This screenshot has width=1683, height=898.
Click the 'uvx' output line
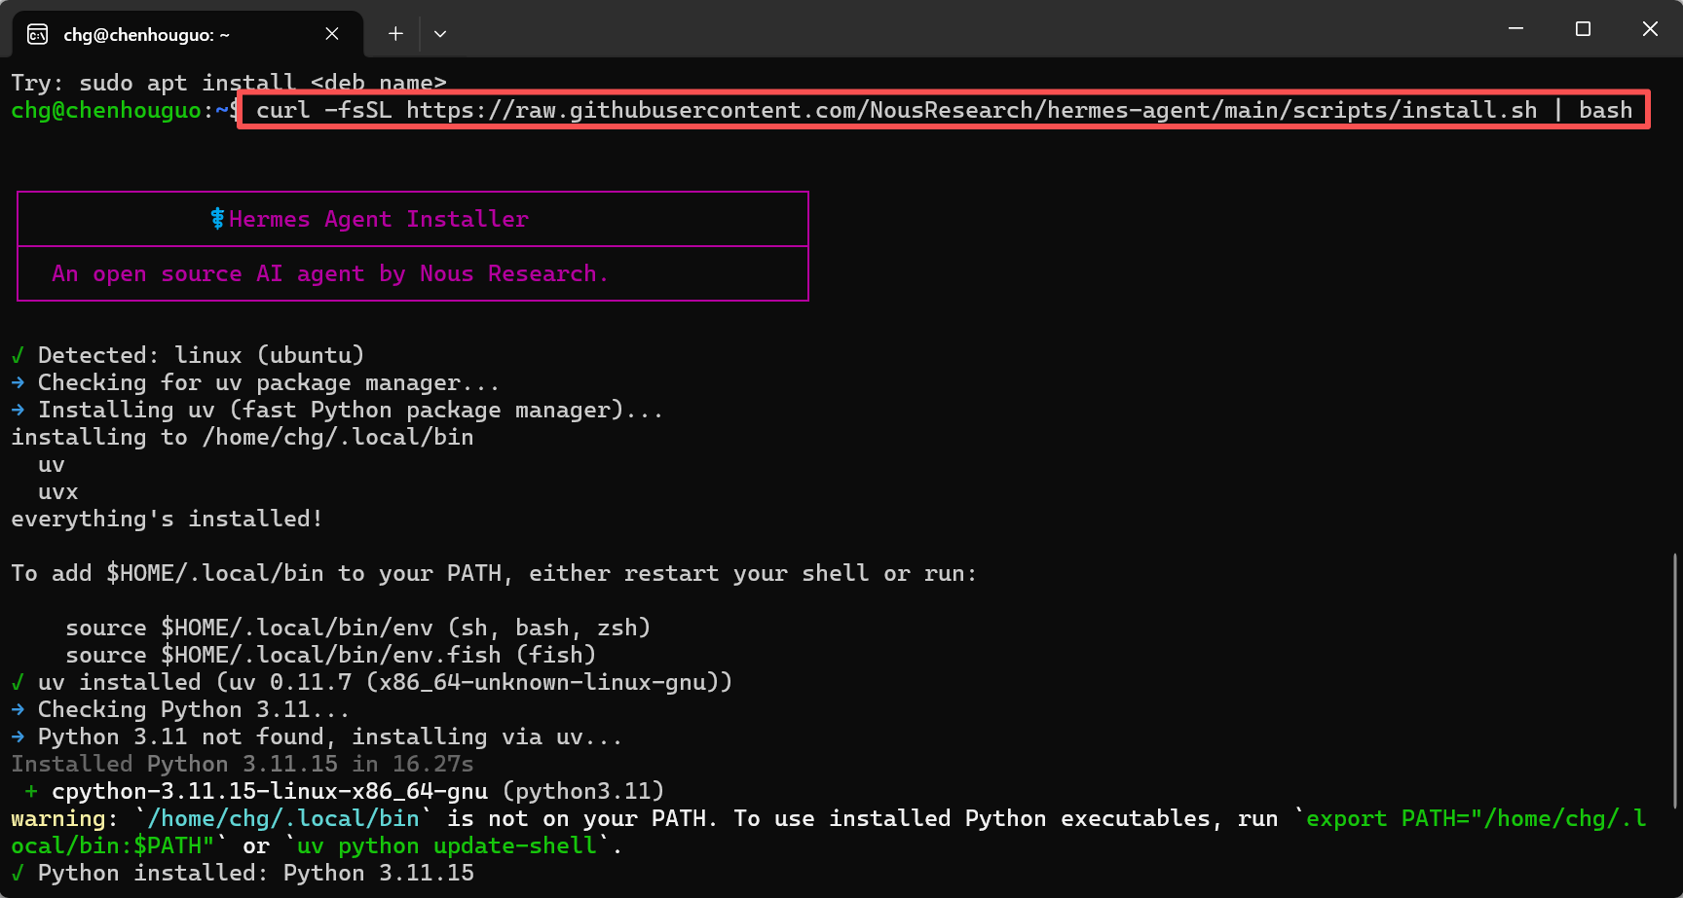(57, 492)
